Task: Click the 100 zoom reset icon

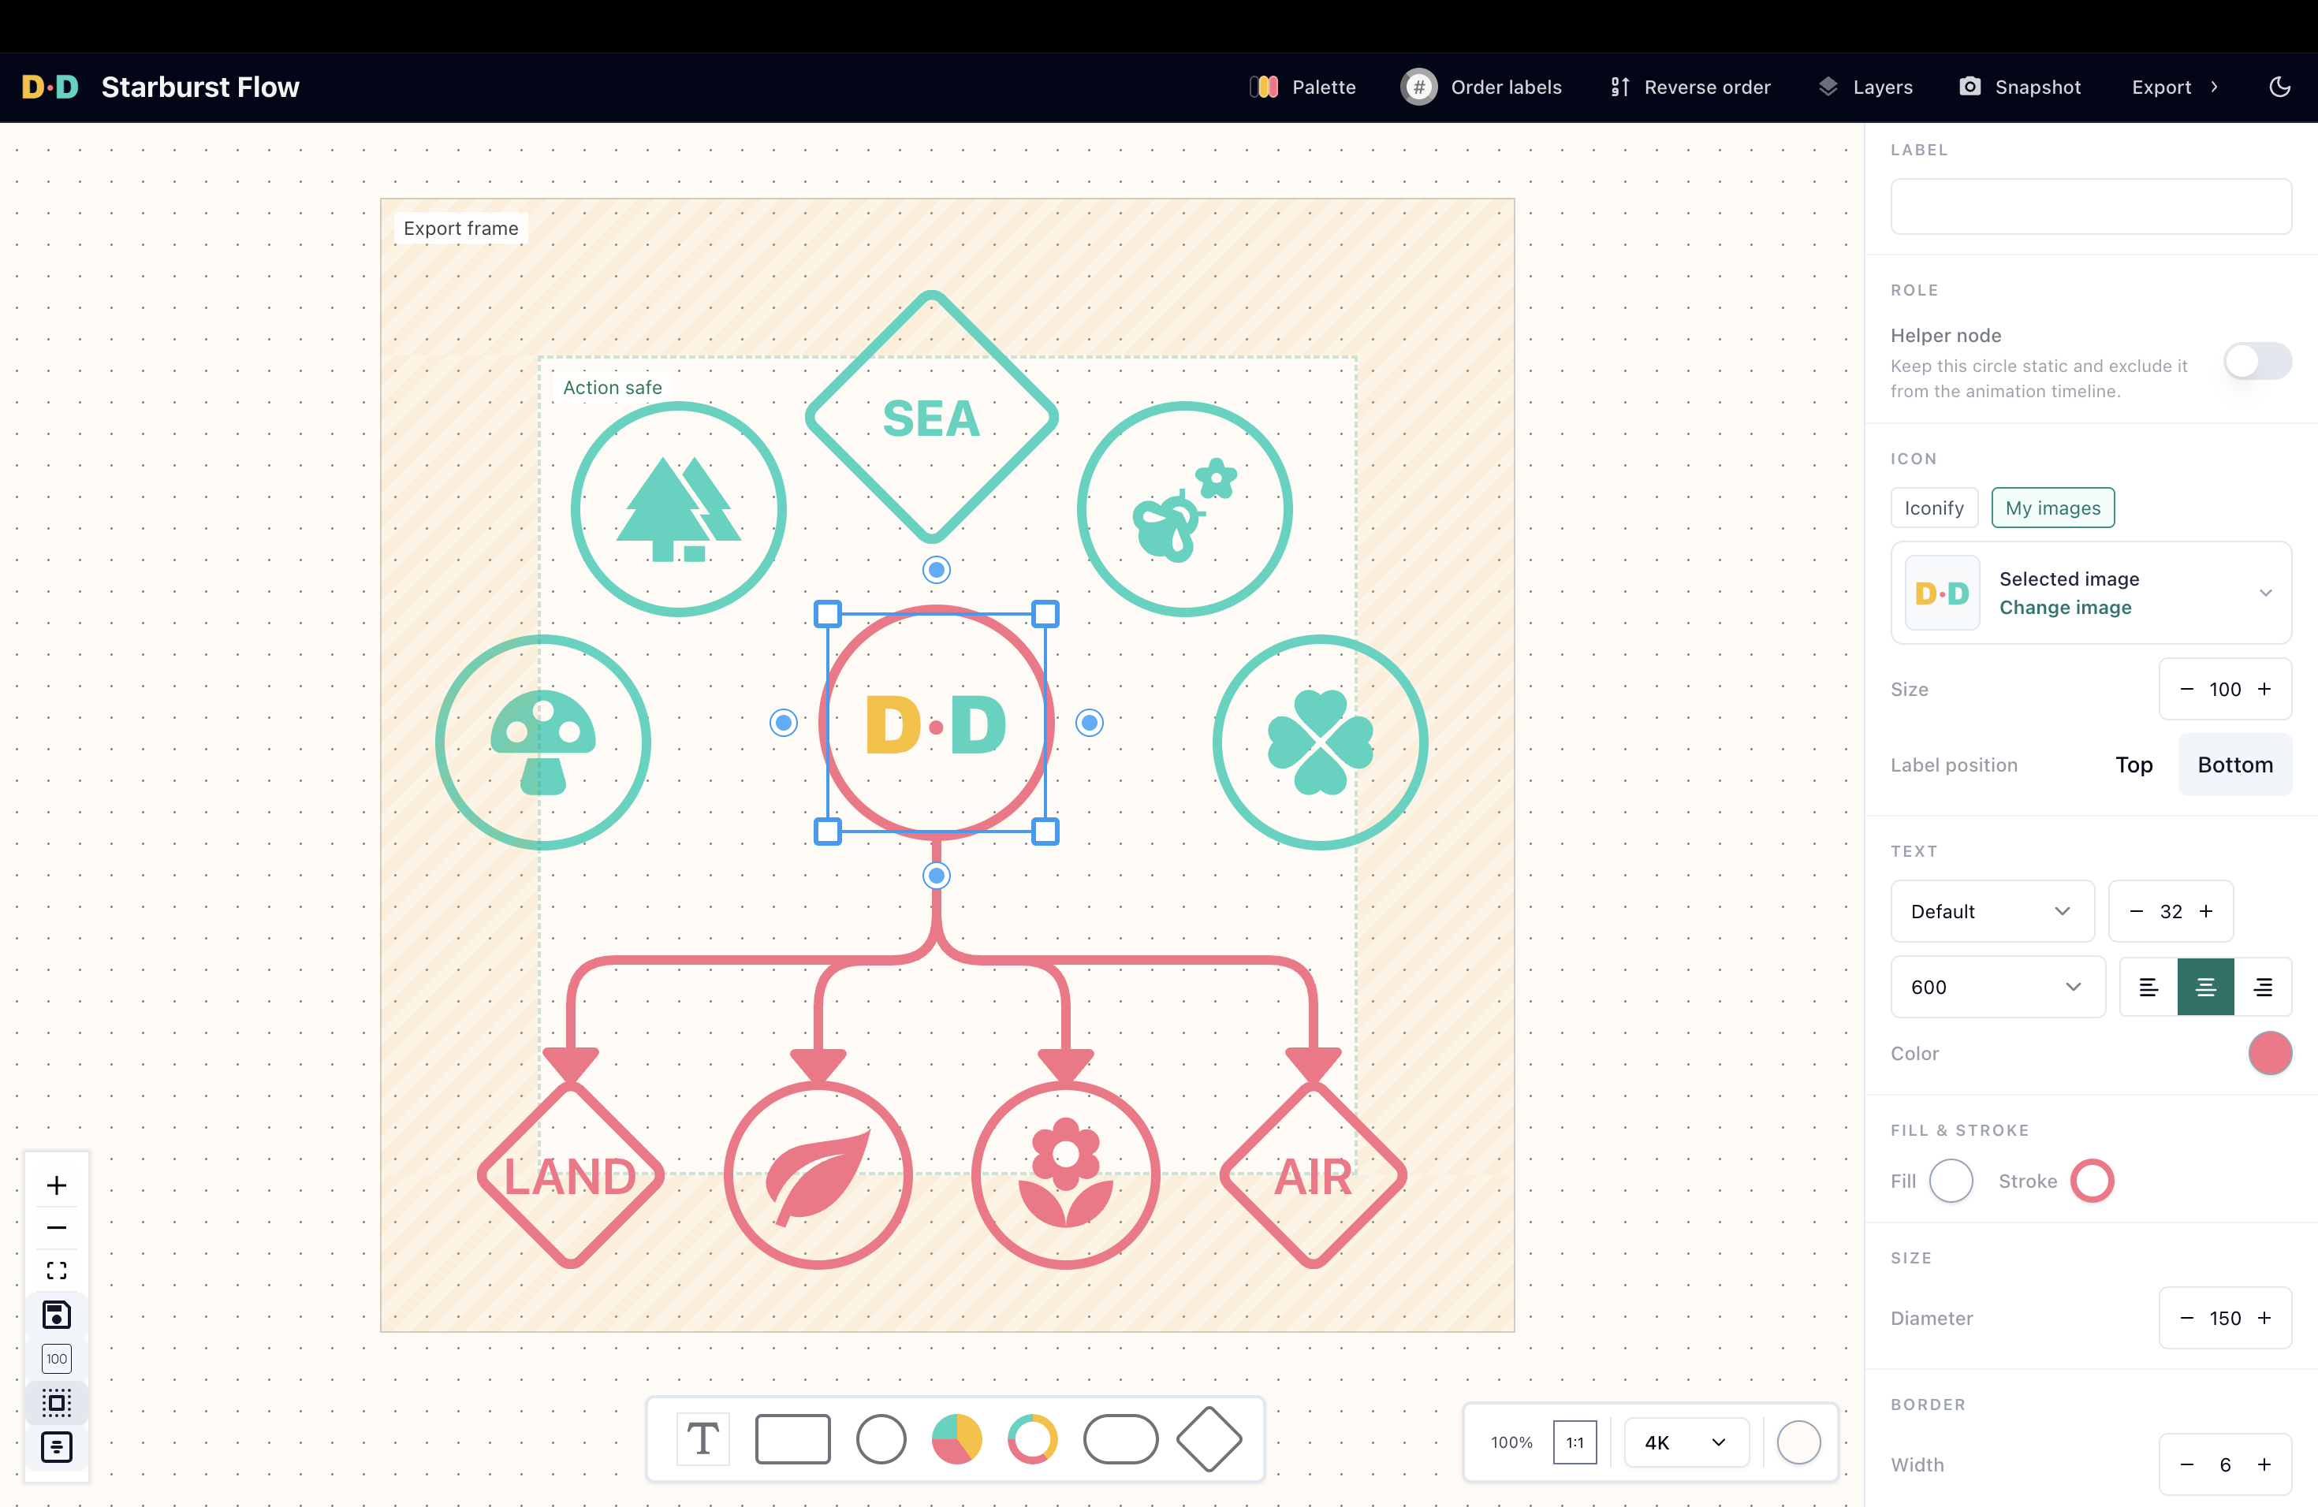Action: 57,1358
